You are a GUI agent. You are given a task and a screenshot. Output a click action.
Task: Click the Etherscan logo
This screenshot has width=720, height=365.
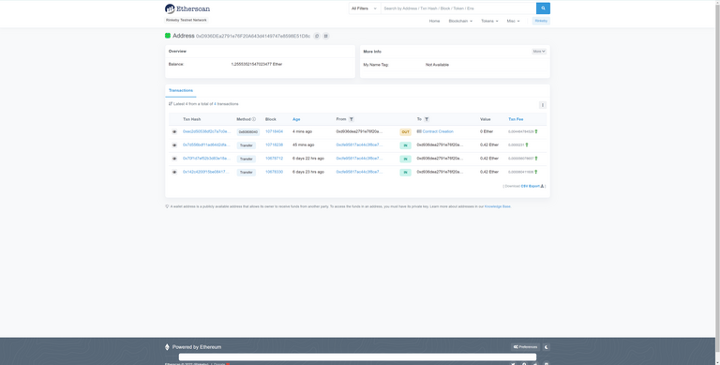coord(187,8)
